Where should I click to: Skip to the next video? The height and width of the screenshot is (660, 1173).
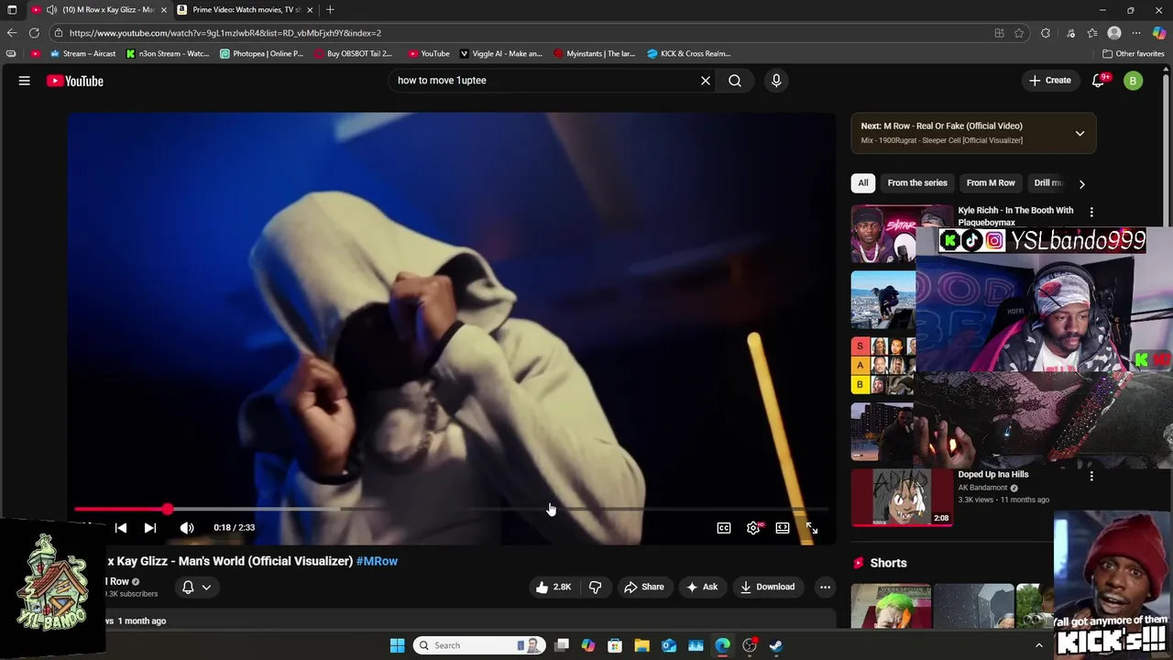tap(150, 528)
